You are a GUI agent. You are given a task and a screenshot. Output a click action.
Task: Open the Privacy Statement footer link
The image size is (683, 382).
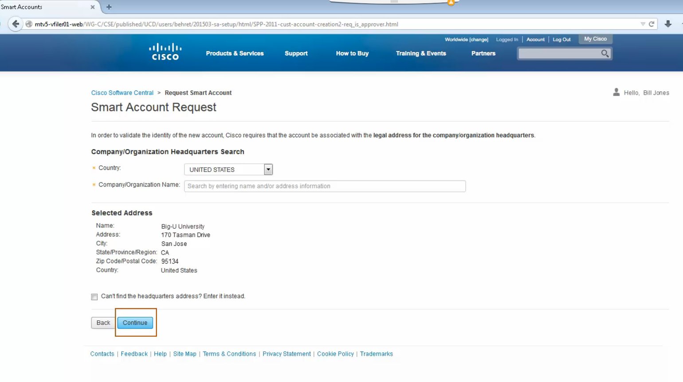tap(287, 354)
